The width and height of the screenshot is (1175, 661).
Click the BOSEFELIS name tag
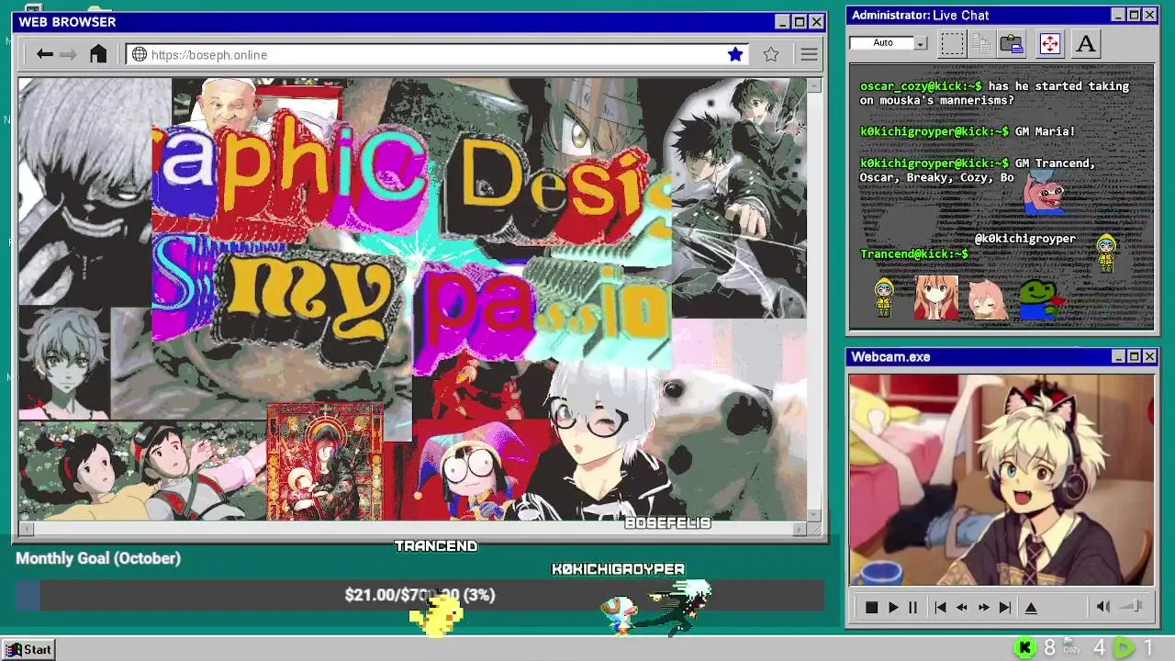[668, 523]
